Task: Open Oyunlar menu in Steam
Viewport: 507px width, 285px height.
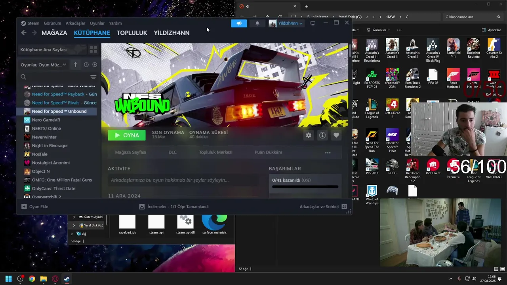Action: 97,23
